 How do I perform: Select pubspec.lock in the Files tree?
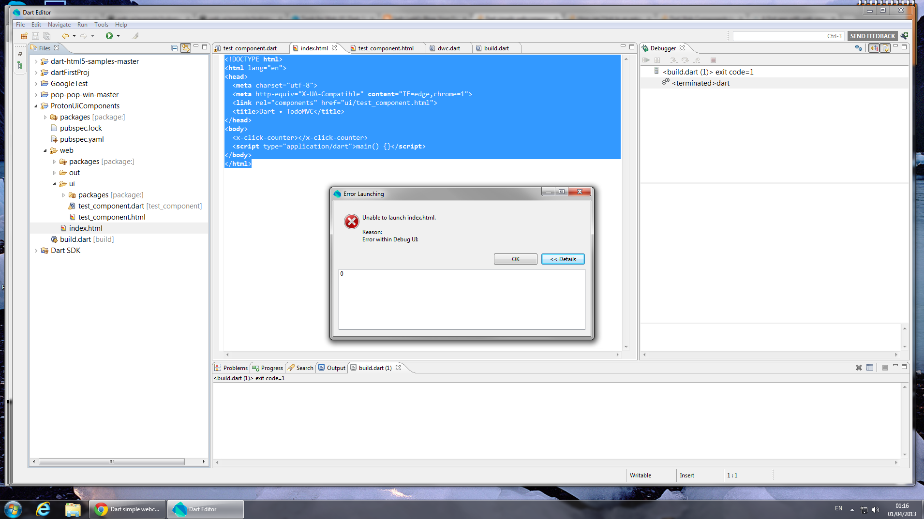pyautogui.click(x=81, y=128)
